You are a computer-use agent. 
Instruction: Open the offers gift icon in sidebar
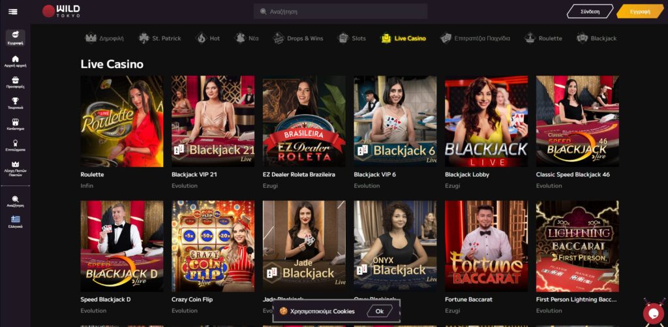[x=16, y=80]
